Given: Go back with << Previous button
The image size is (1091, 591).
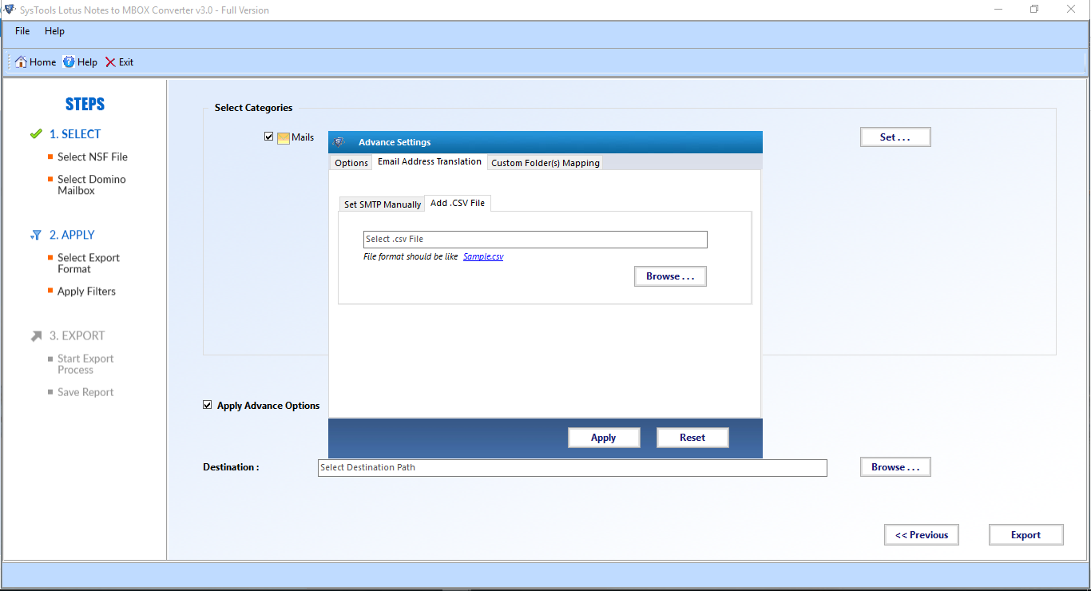Looking at the screenshot, I should coord(922,535).
